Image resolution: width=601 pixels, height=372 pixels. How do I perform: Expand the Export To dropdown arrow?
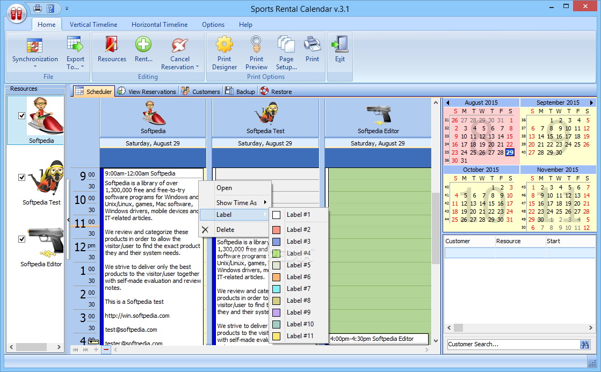(x=82, y=67)
